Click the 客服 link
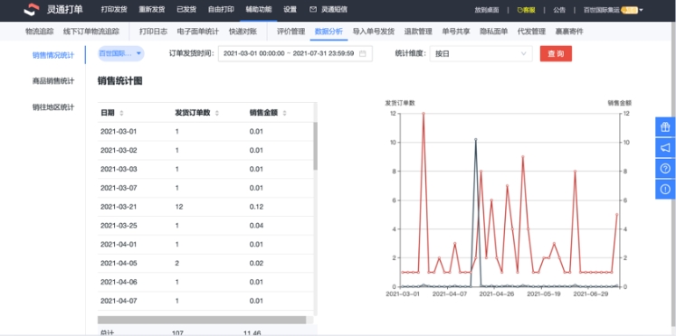Image resolution: width=676 pixels, height=336 pixels. pos(526,10)
